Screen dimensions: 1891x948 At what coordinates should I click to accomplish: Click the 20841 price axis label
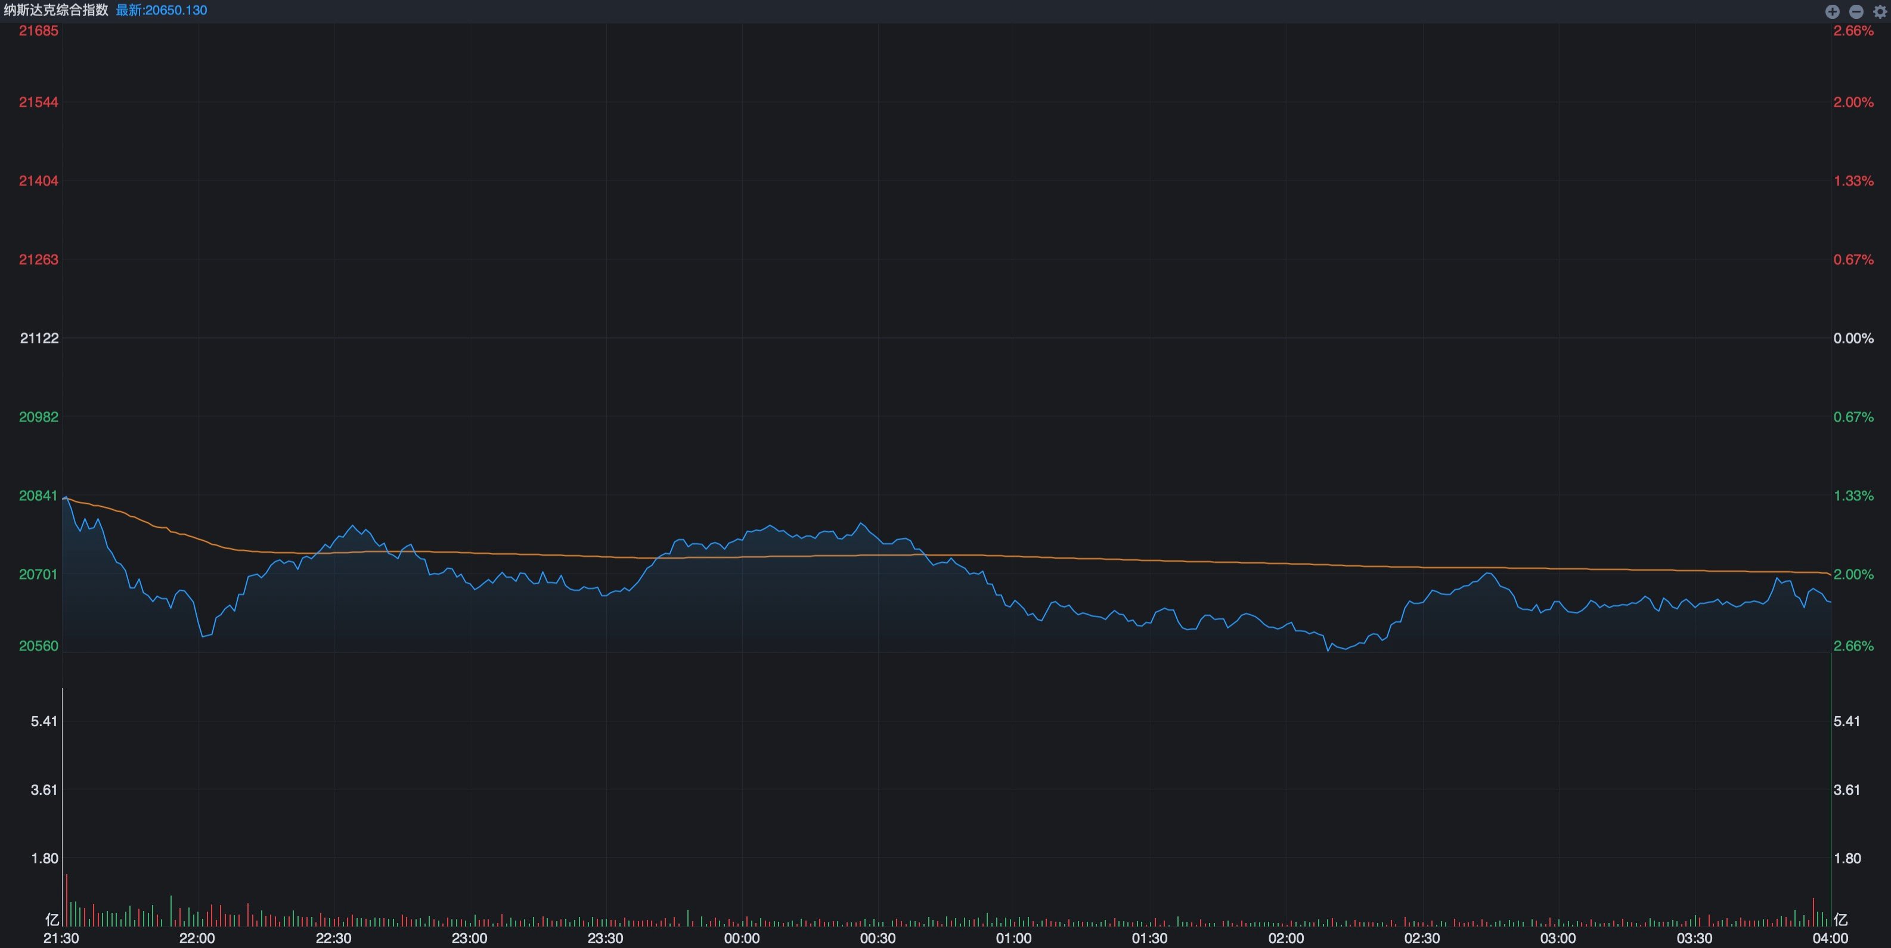[x=38, y=495]
